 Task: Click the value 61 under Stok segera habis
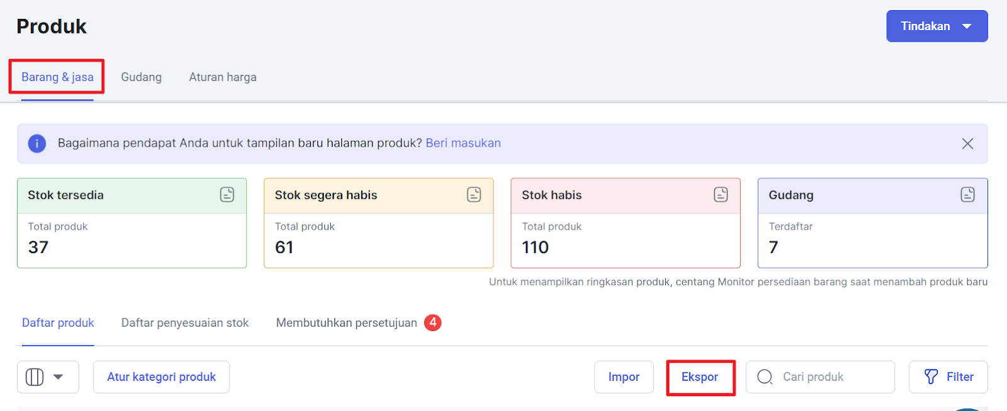pos(284,247)
